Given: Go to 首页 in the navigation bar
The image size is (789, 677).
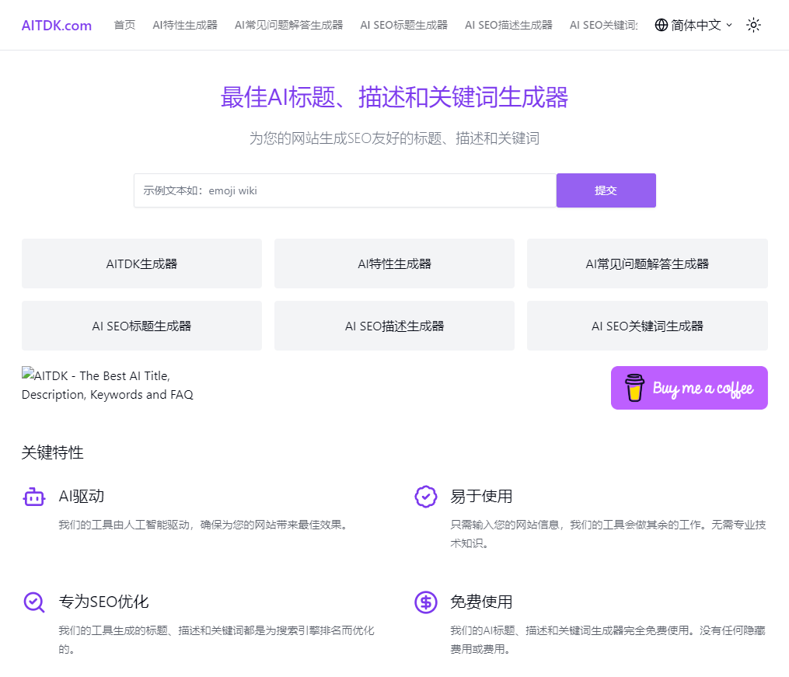Looking at the screenshot, I should pyautogui.click(x=124, y=25).
